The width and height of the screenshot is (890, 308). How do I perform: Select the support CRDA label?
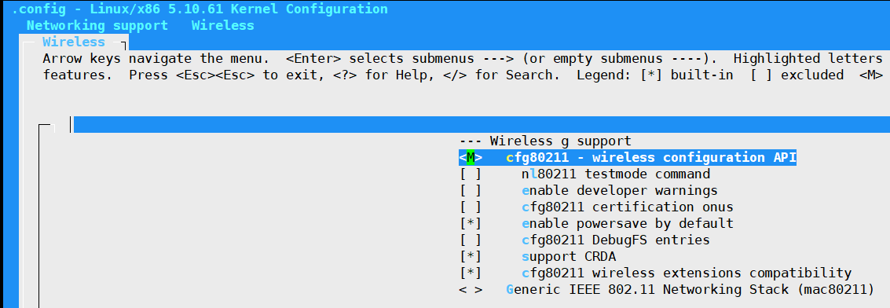coord(568,256)
